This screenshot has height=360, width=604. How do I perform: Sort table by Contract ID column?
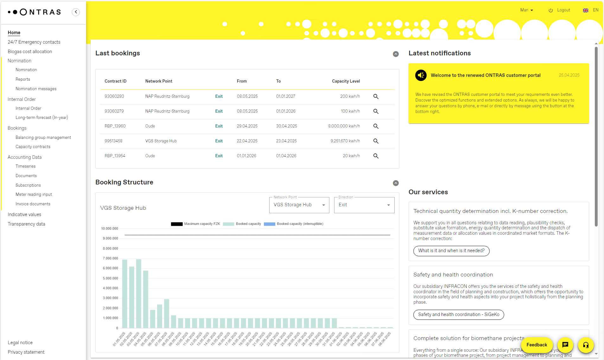[x=115, y=81]
